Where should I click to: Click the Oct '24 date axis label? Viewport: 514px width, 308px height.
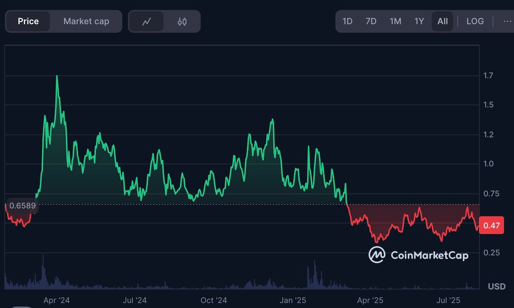tap(214, 301)
